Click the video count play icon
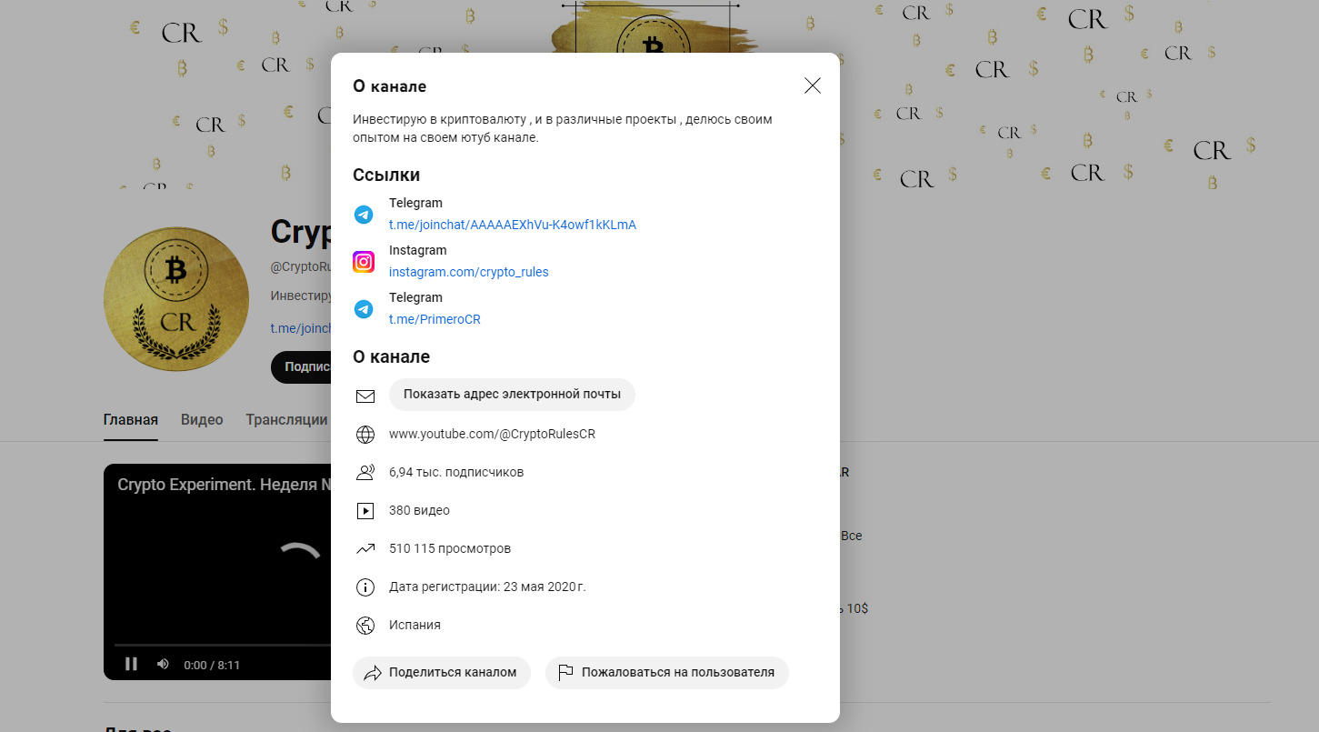The width and height of the screenshot is (1319, 732). pyautogui.click(x=365, y=511)
